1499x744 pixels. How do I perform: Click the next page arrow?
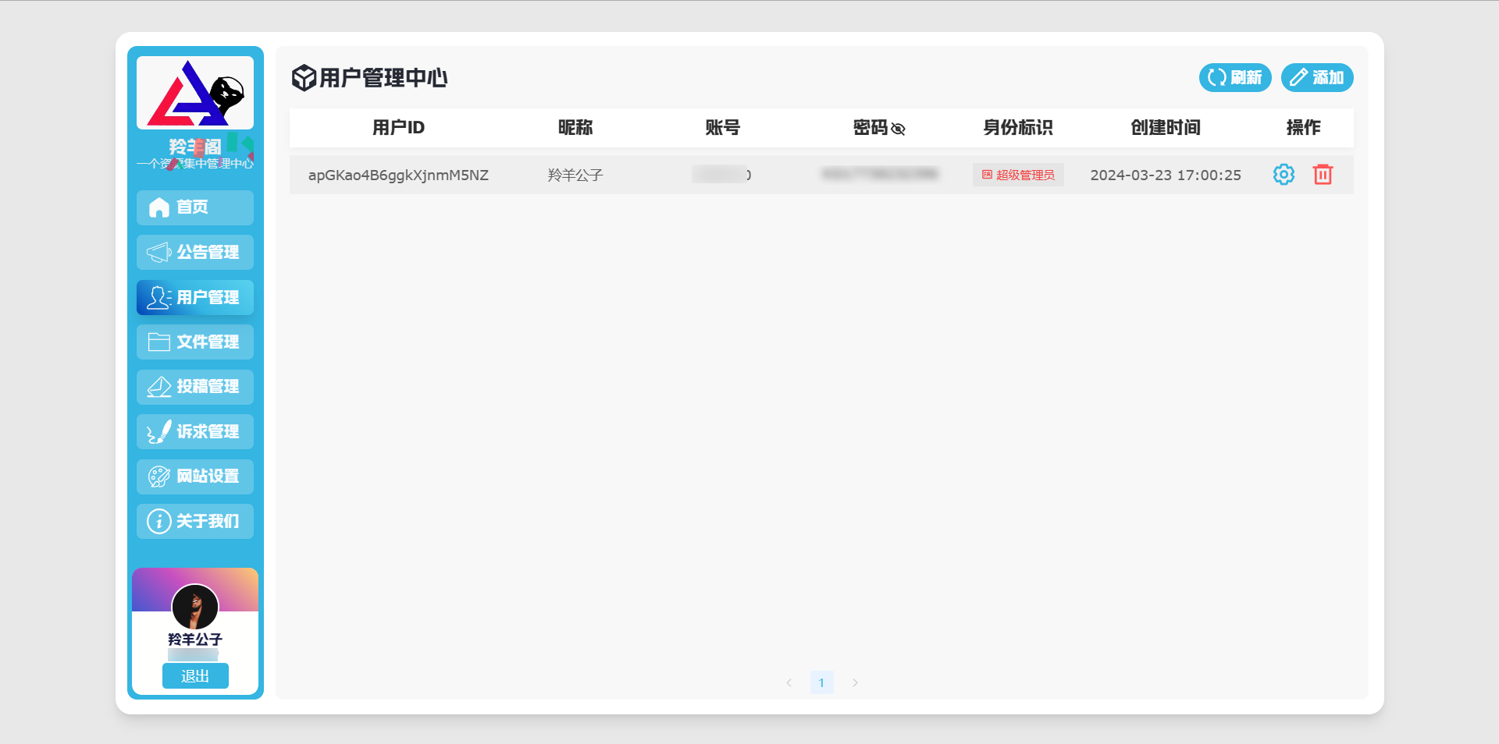tap(855, 682)
